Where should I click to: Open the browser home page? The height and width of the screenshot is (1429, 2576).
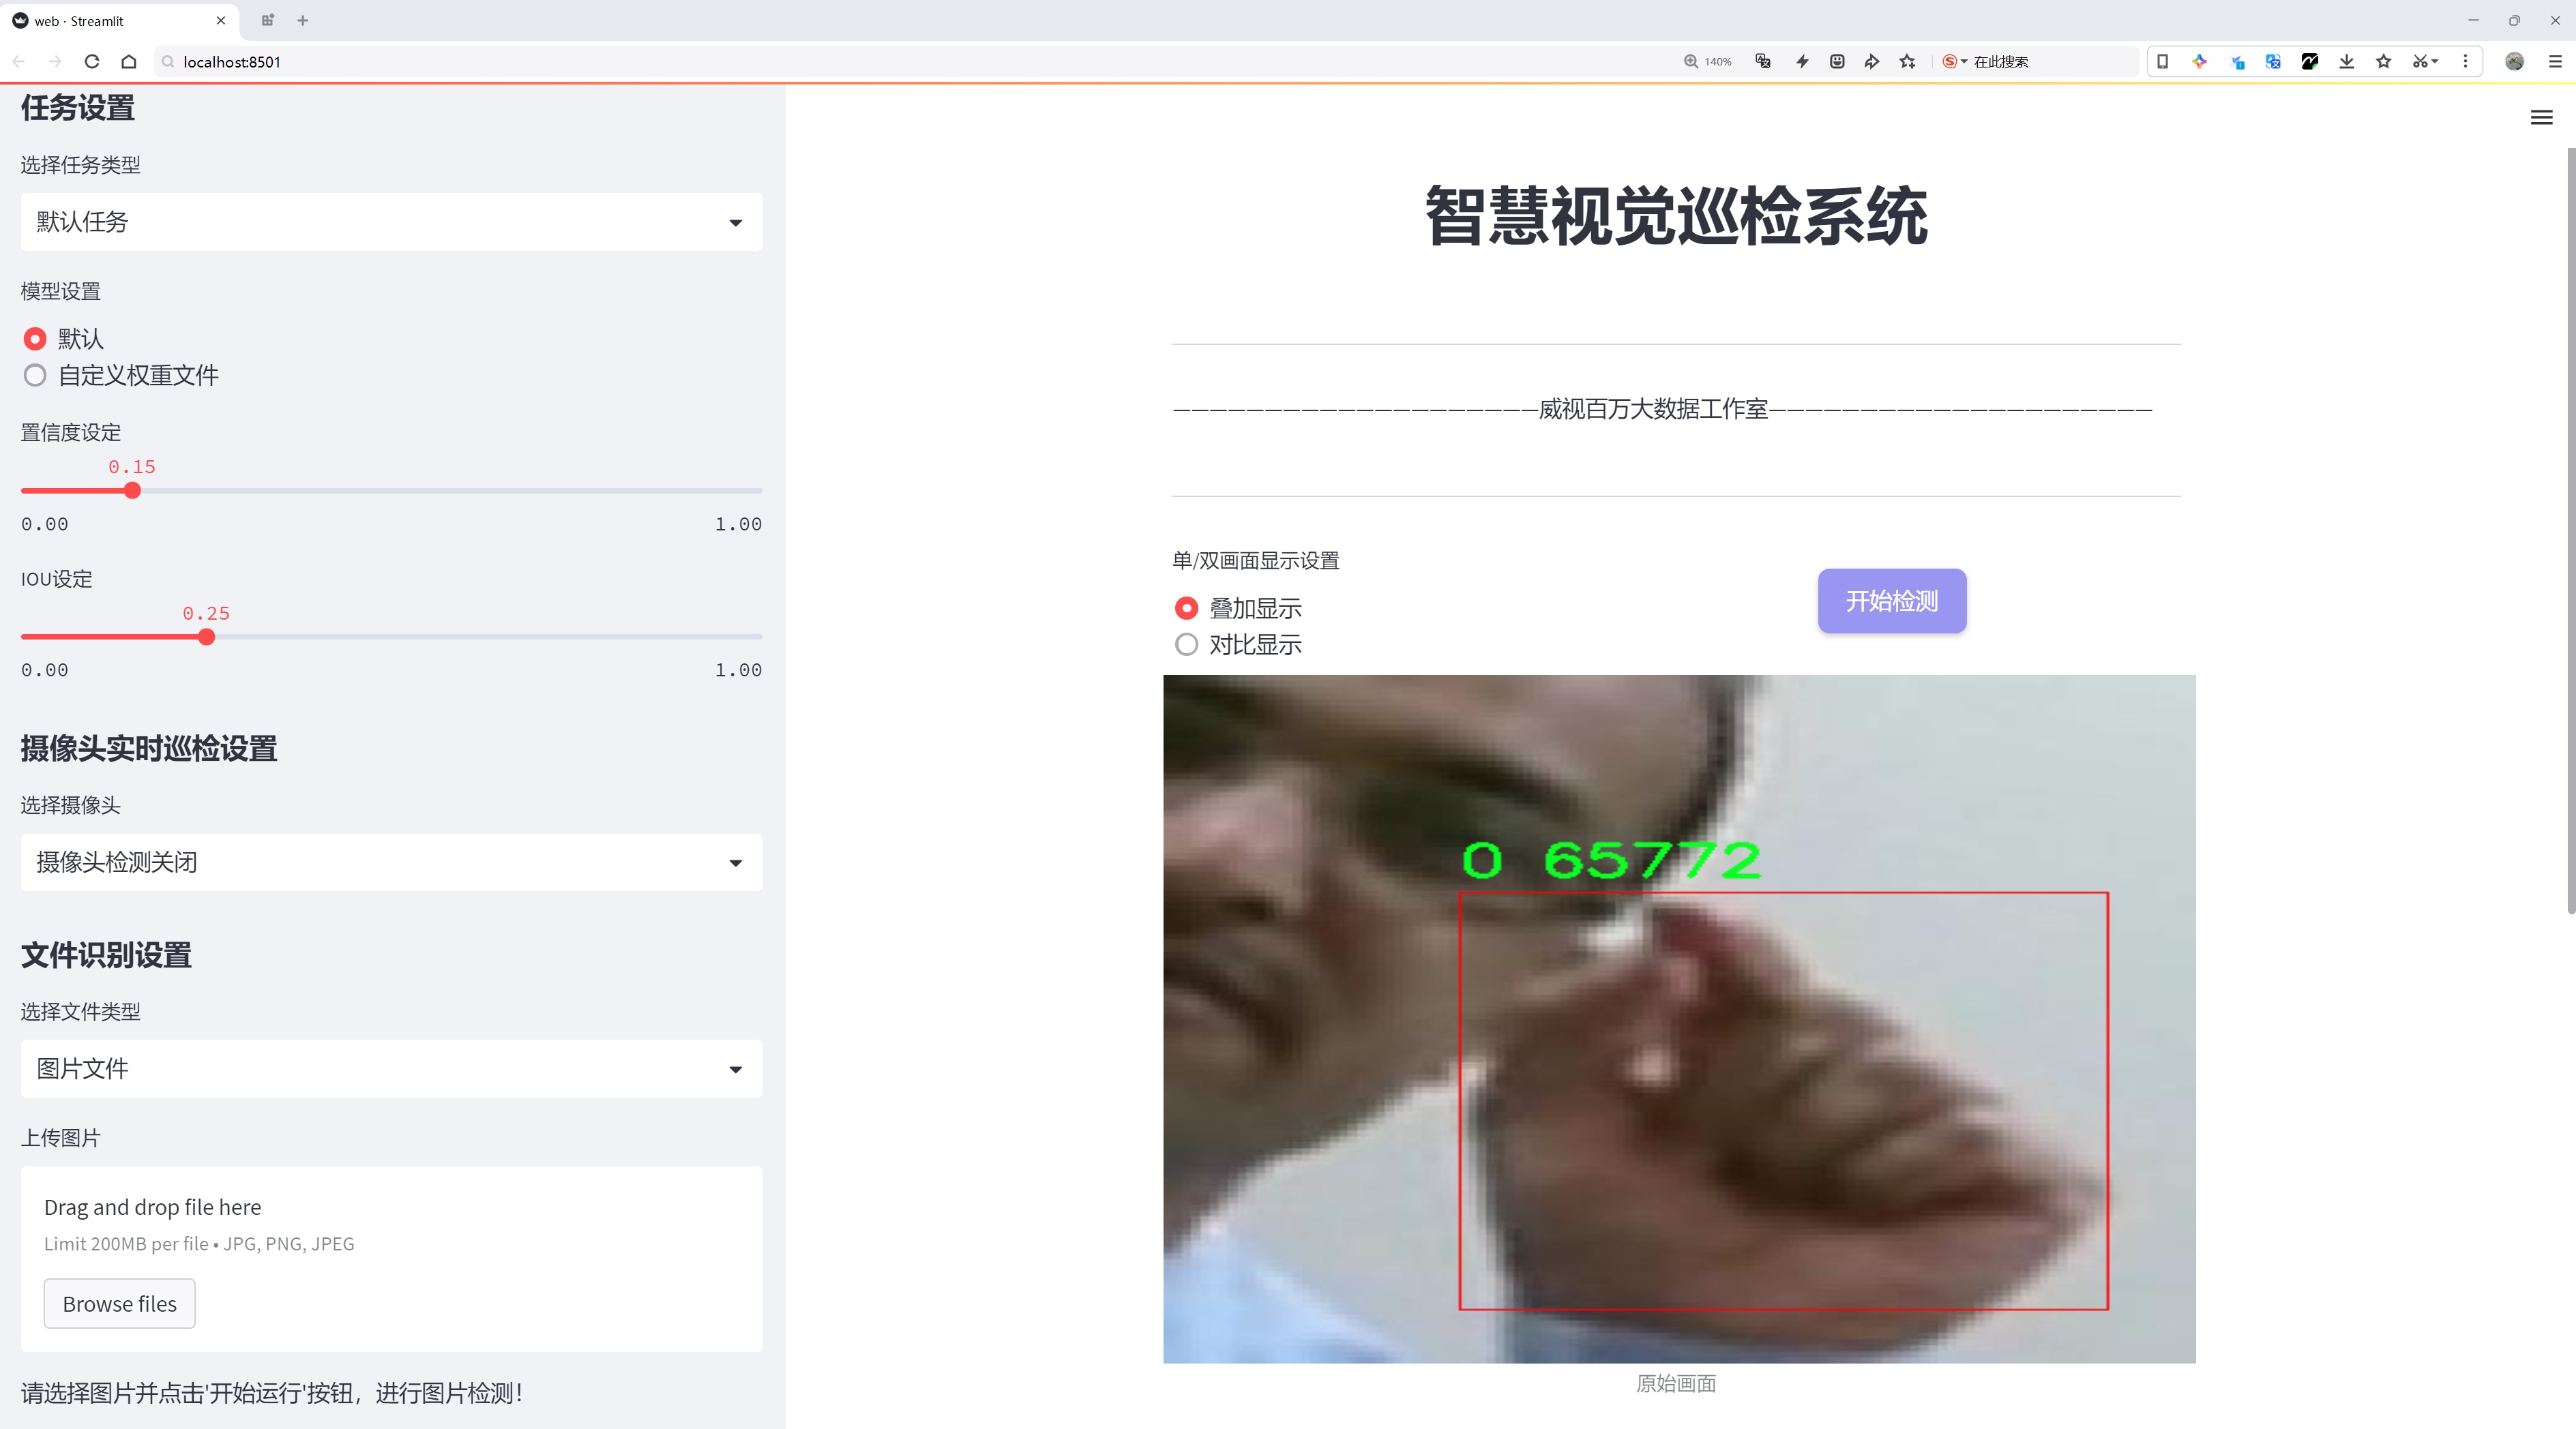click(x=129, y=62)
